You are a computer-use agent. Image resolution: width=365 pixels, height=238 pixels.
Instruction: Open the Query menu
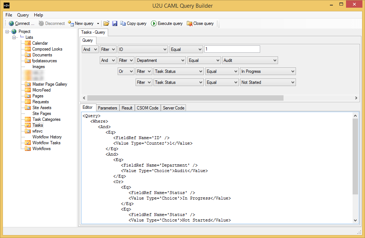(23, 15)
